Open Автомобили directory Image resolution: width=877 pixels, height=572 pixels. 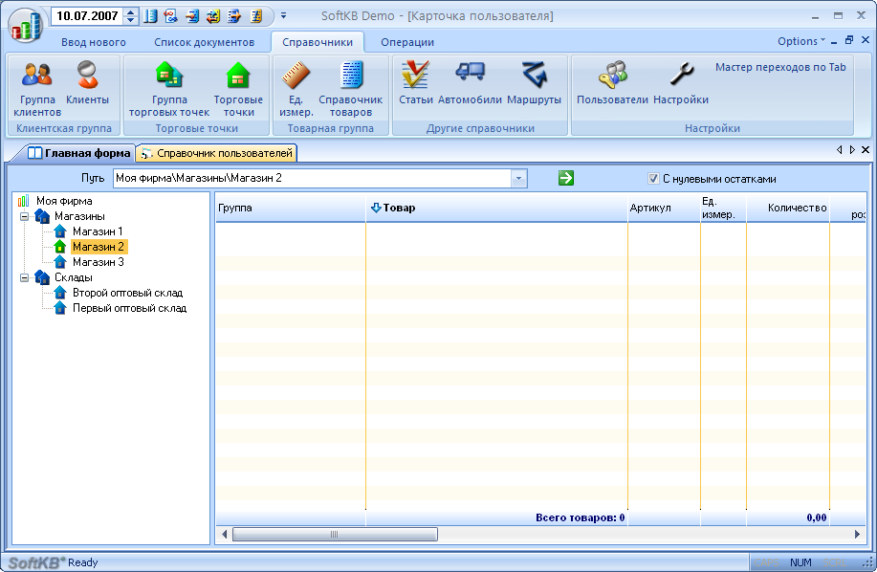470,83
